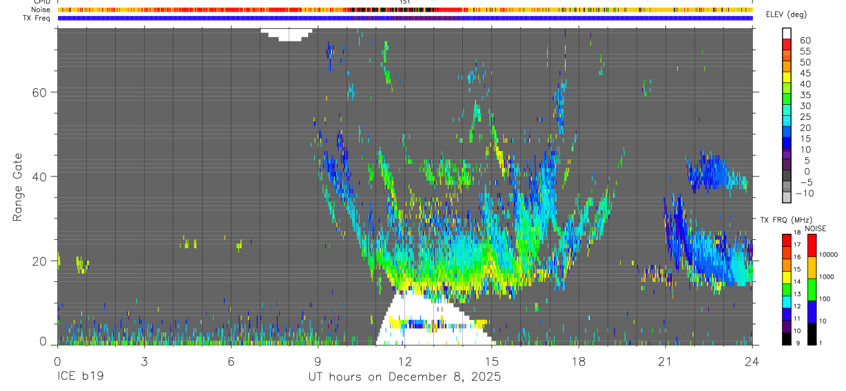Click the 'ELEV (deg)' colorbar title

click(x=786, y=14)
